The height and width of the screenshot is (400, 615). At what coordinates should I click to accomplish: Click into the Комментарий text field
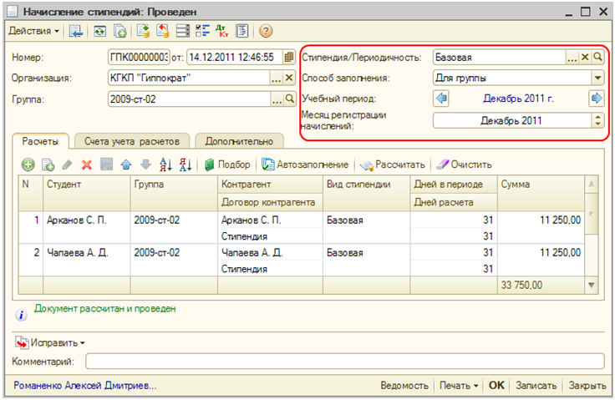click(x=344, y=362)
